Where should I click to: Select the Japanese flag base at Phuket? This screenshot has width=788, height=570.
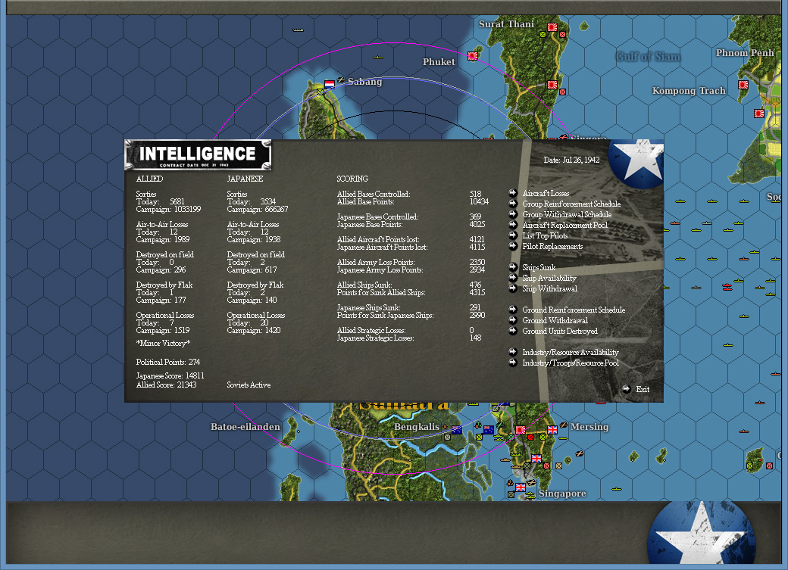pos(472,56)
